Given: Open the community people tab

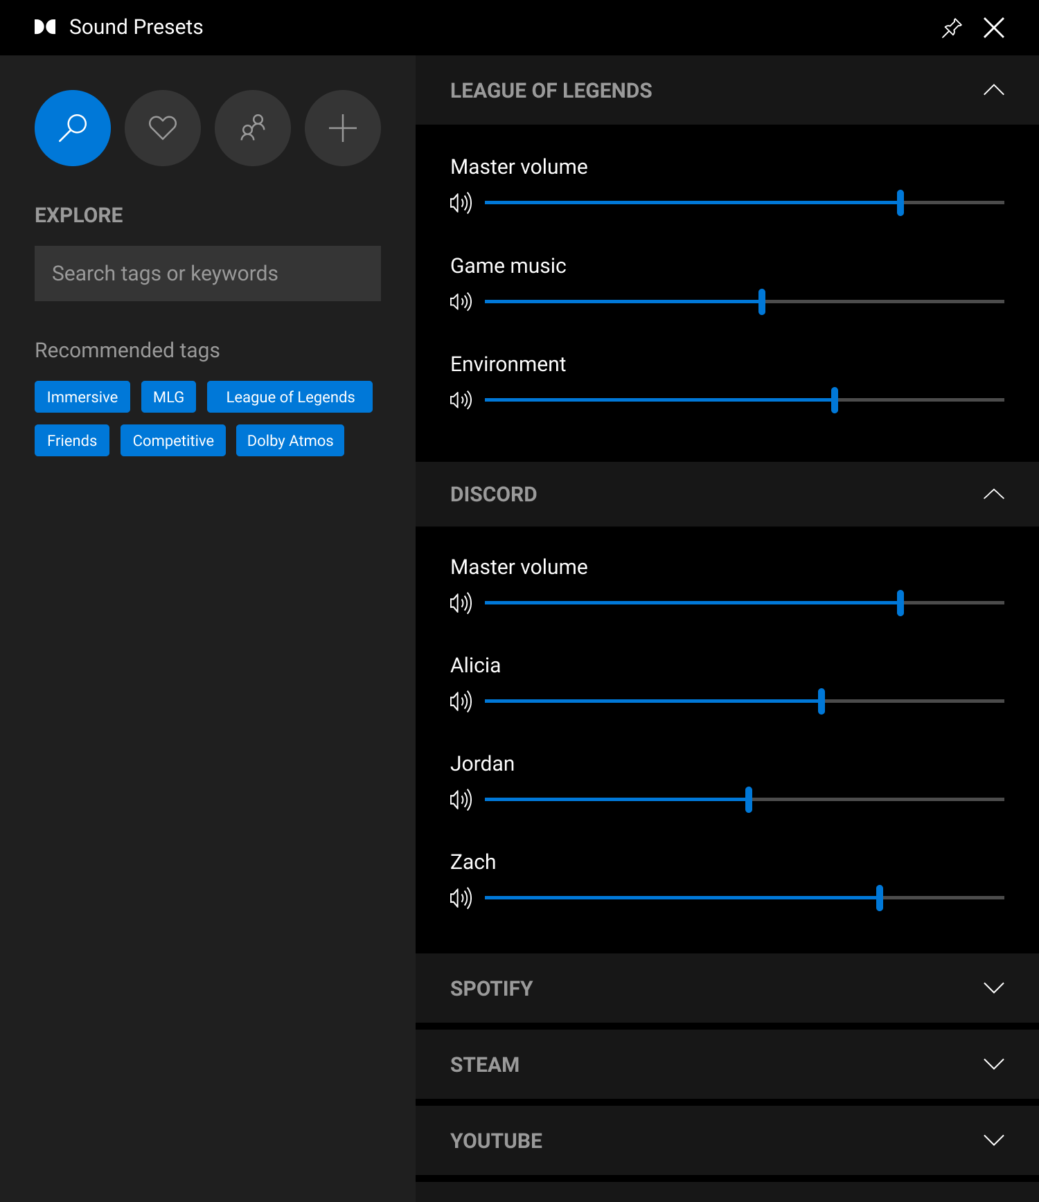Looking at the screenshot, I should pos(253,128).
